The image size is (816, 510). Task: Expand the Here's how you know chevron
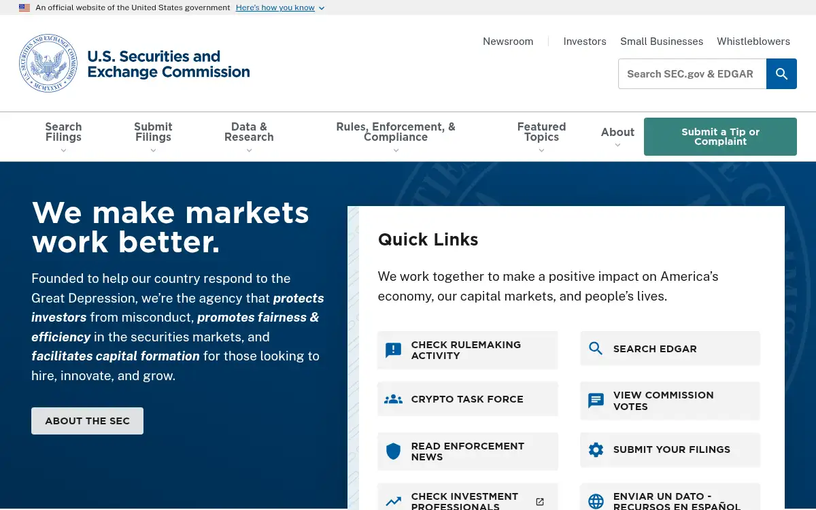(x=322, y=8)
